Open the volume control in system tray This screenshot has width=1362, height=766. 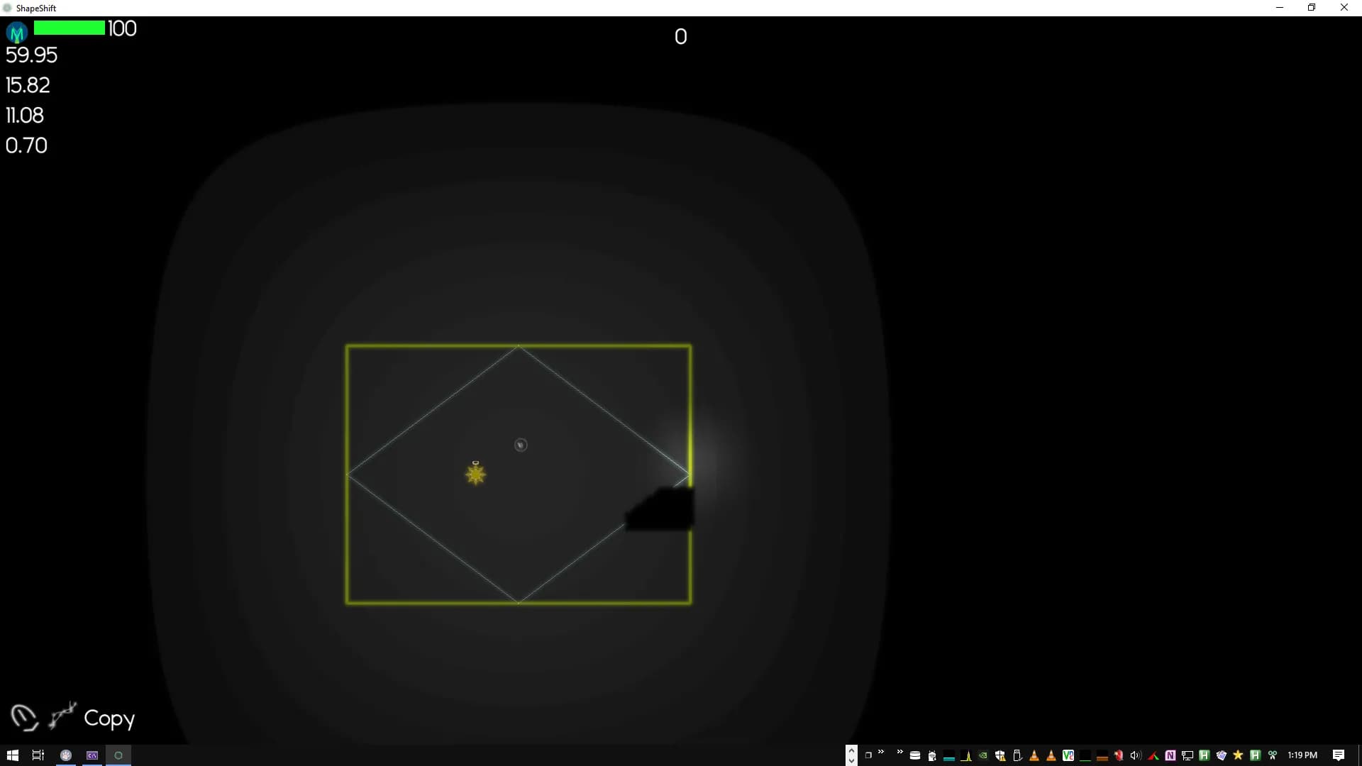1135,755
